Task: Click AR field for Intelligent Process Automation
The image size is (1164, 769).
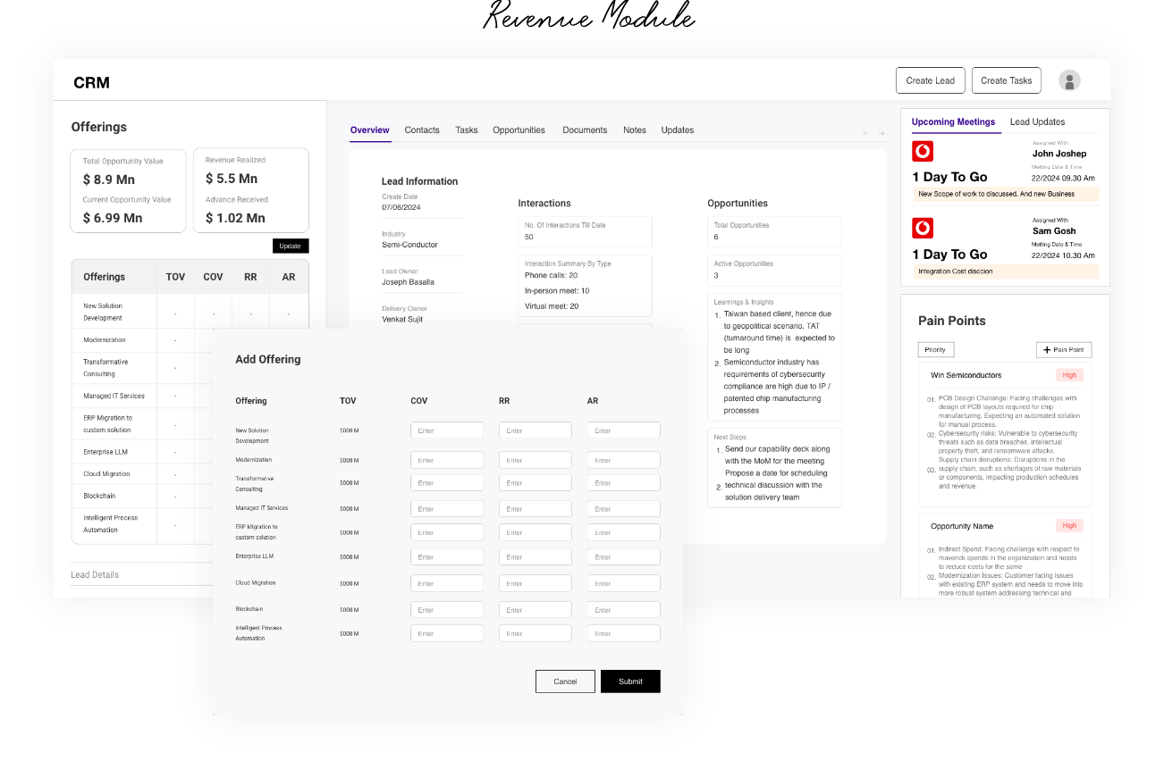Action: click(x=624, y=633)
